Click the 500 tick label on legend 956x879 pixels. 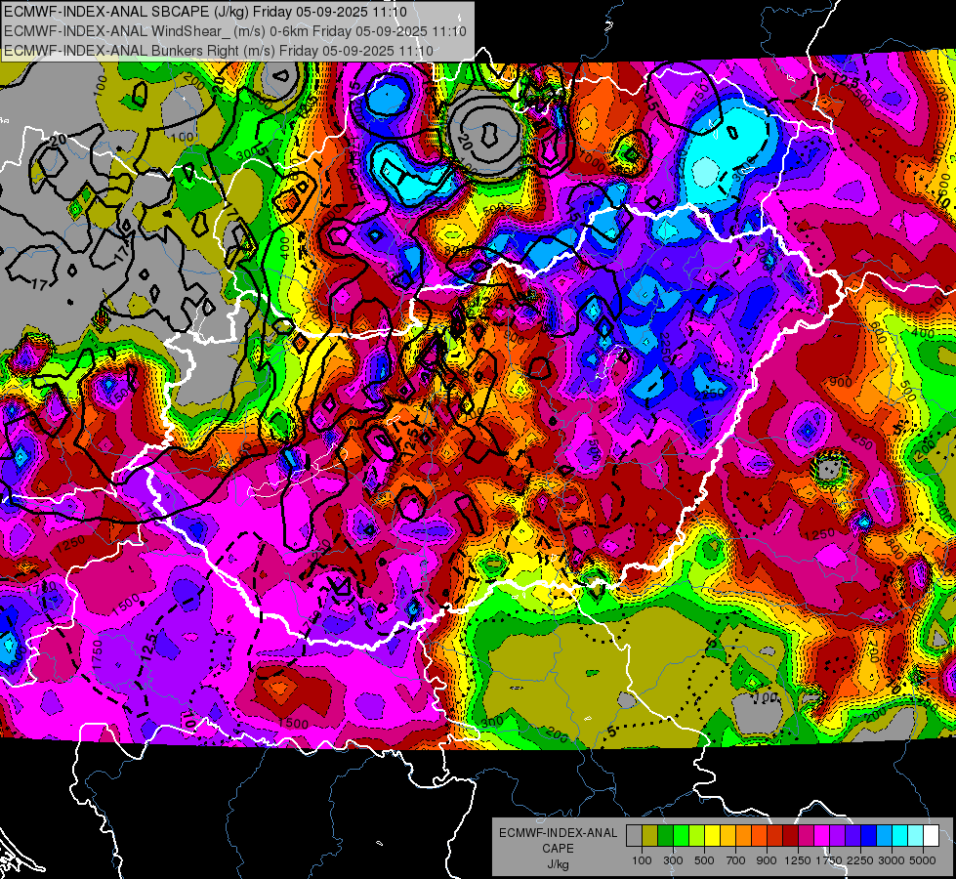704,860
